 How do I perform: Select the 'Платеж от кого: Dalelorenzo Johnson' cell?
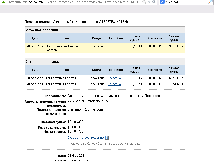[x=66, y=48]
